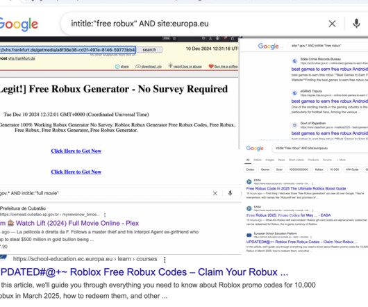Select the Codes filter chip
The height and width of the screenshot is (307, 368).
click(250, 169)
